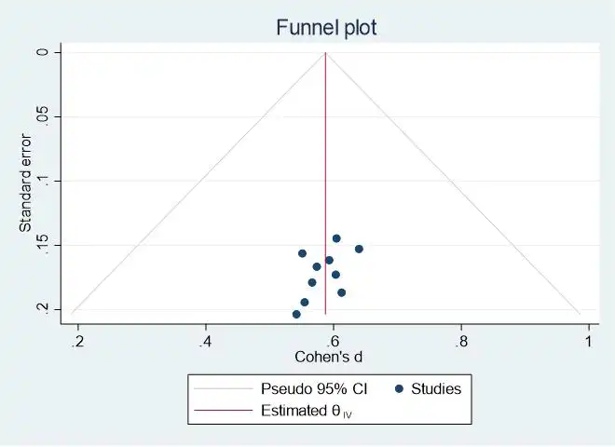Click the x-axis tick label ".8"
Viewport: 615px width, 447px height.
pyautogui.click(x=460, y=341)
